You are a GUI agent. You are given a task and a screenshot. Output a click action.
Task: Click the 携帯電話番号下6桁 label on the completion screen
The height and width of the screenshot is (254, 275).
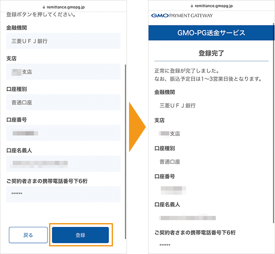[195, 232]
